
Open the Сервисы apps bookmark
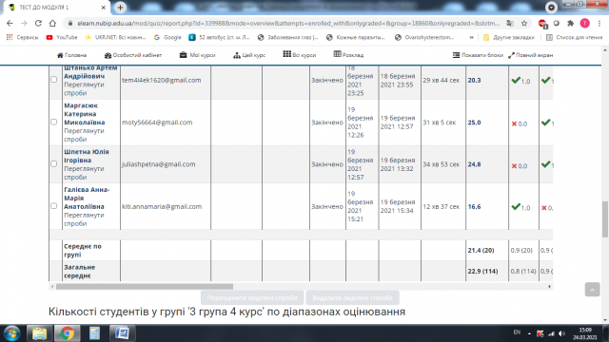coord(22,37)
